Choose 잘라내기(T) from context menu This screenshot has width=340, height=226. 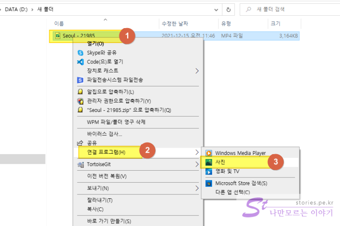(138, 200)
